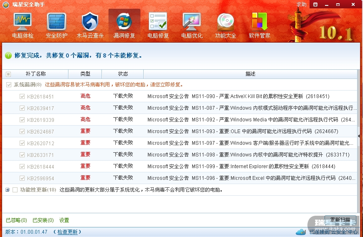
Task: Open the 设置 settings link
Action: click(64, 220)
